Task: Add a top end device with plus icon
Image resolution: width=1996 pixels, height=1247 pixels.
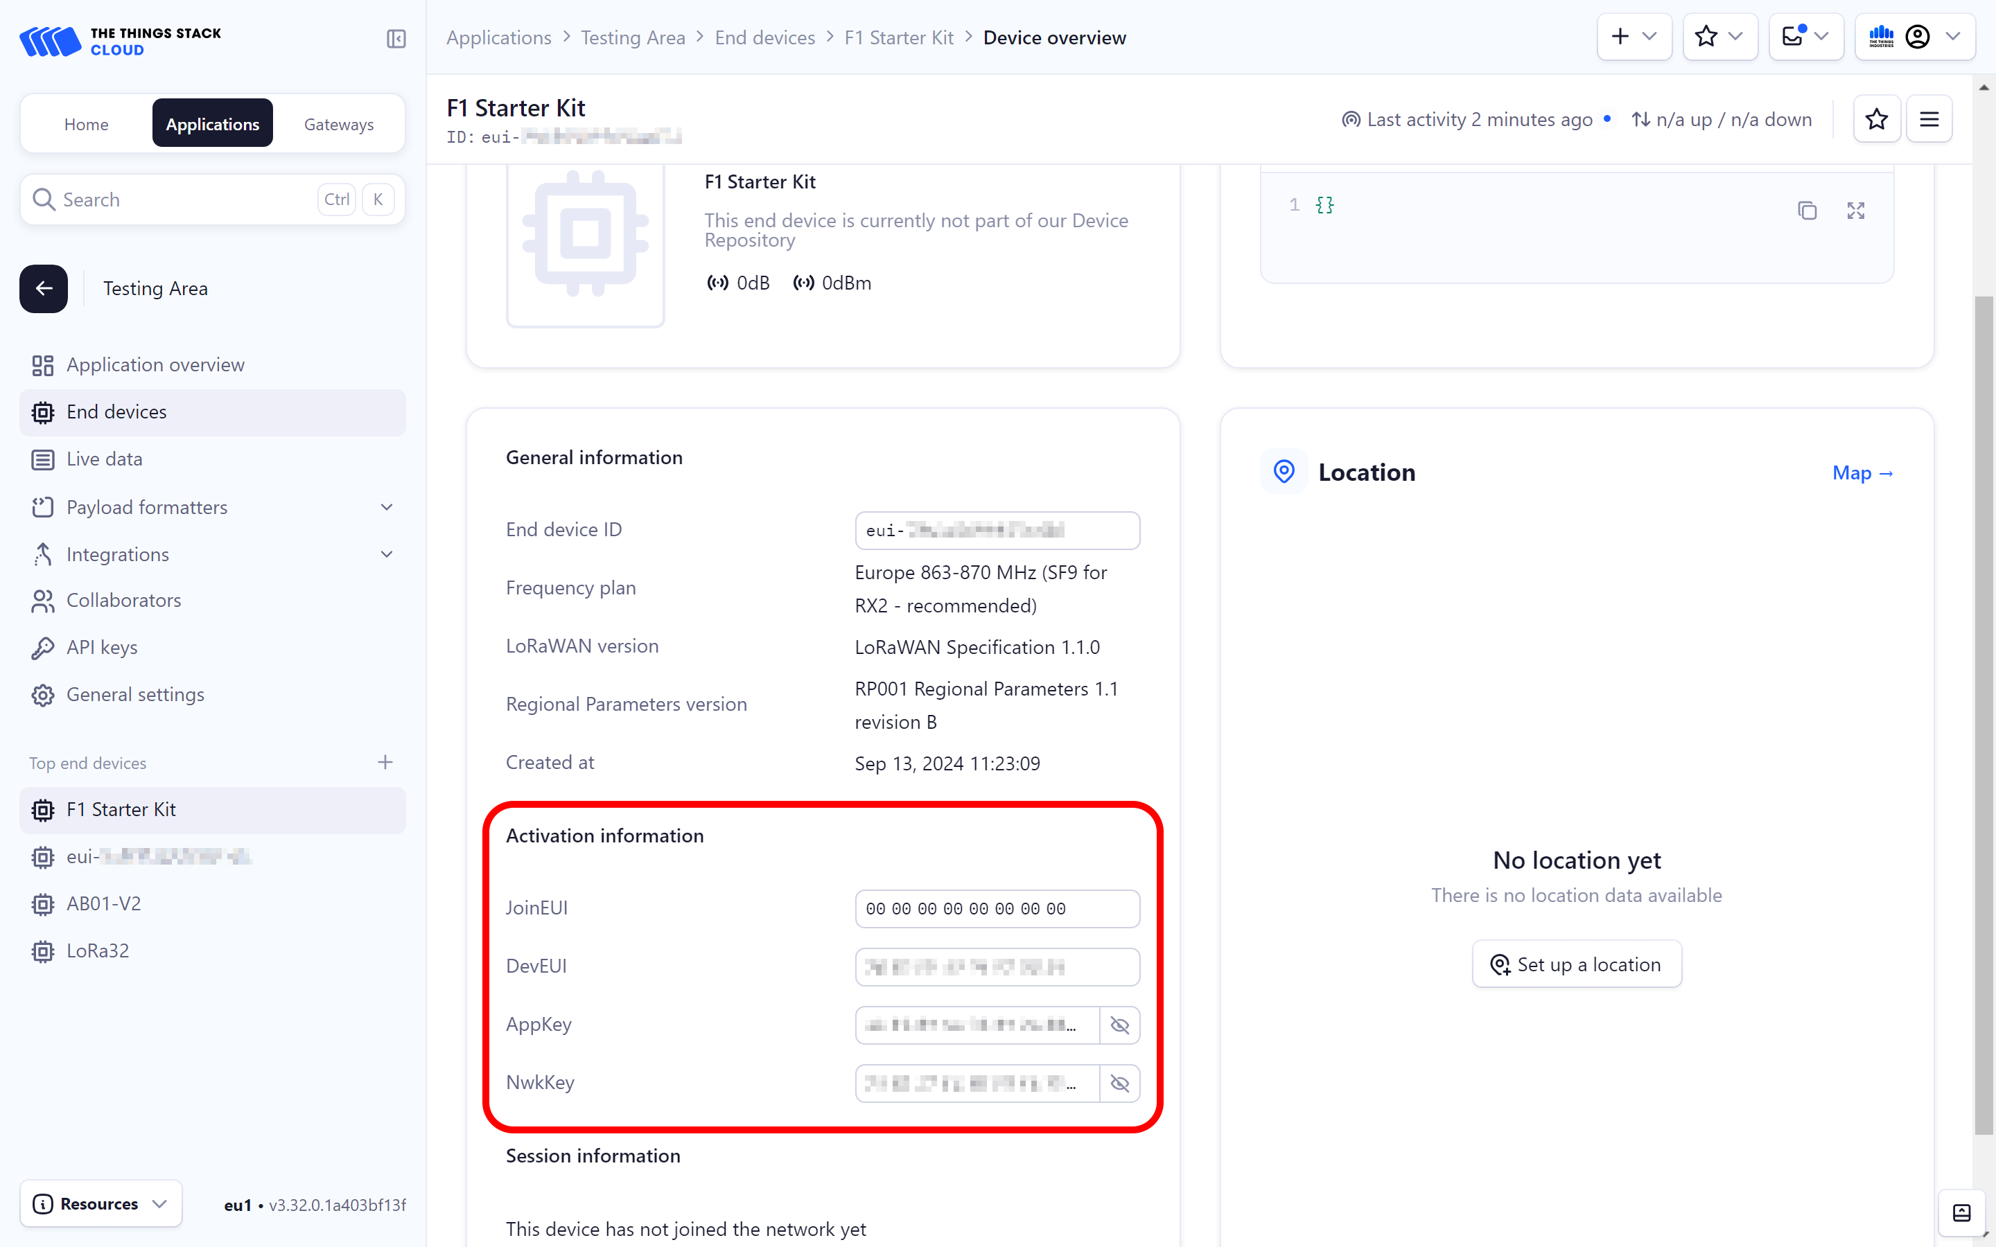Action: (x=385, y=762)
